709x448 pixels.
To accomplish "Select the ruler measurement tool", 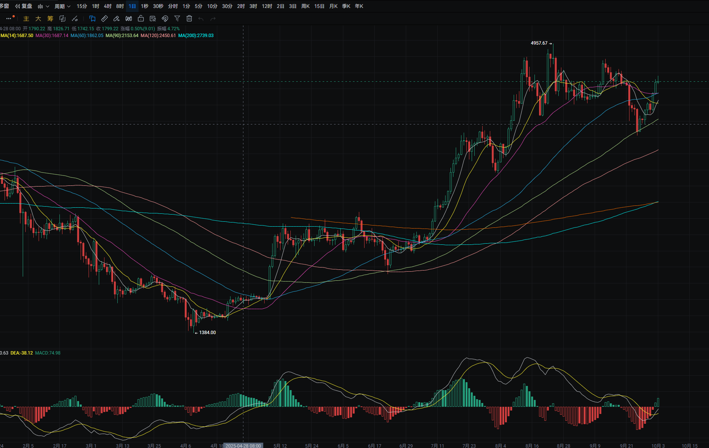I will 104,19.
